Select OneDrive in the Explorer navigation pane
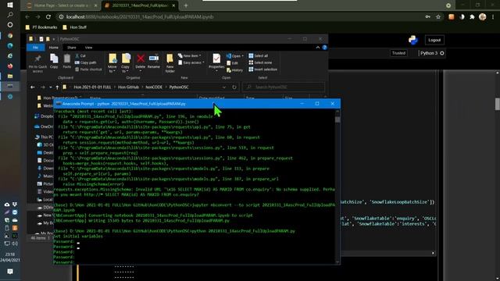Screen dimensions: 500x281 point(45,126)
